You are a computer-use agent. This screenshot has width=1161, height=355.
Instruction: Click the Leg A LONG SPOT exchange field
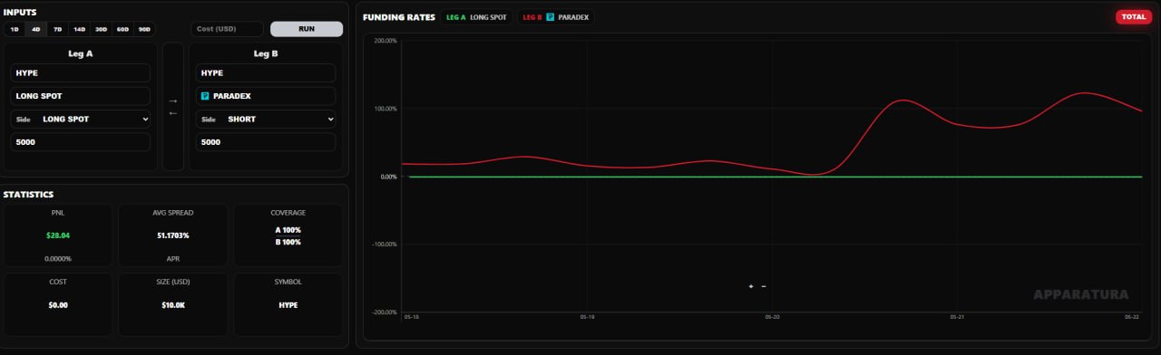click(x=81, y=96)
